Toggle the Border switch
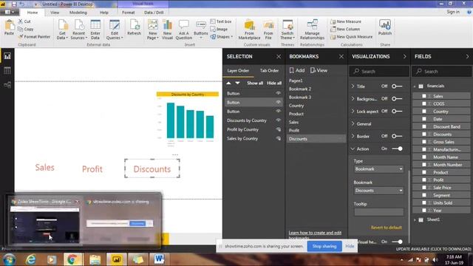 (x=397, y=136)
